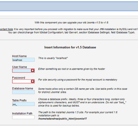138x126 pixels.
Task: Click the Host Name label
Action: point(19,56)
